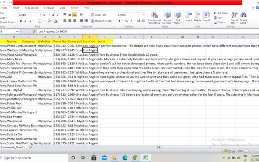The width and height of the screenshot is (259, 162).
Task: Apply the Fill Color bucket
Action: coord(49,21)
